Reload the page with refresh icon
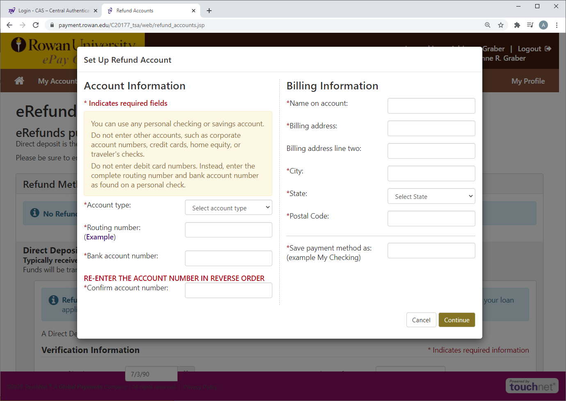 point(36,25)
